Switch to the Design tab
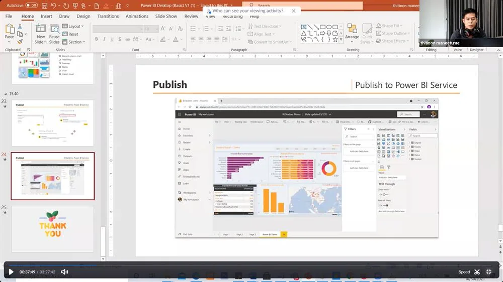503x282 pixels. (83, 16)
